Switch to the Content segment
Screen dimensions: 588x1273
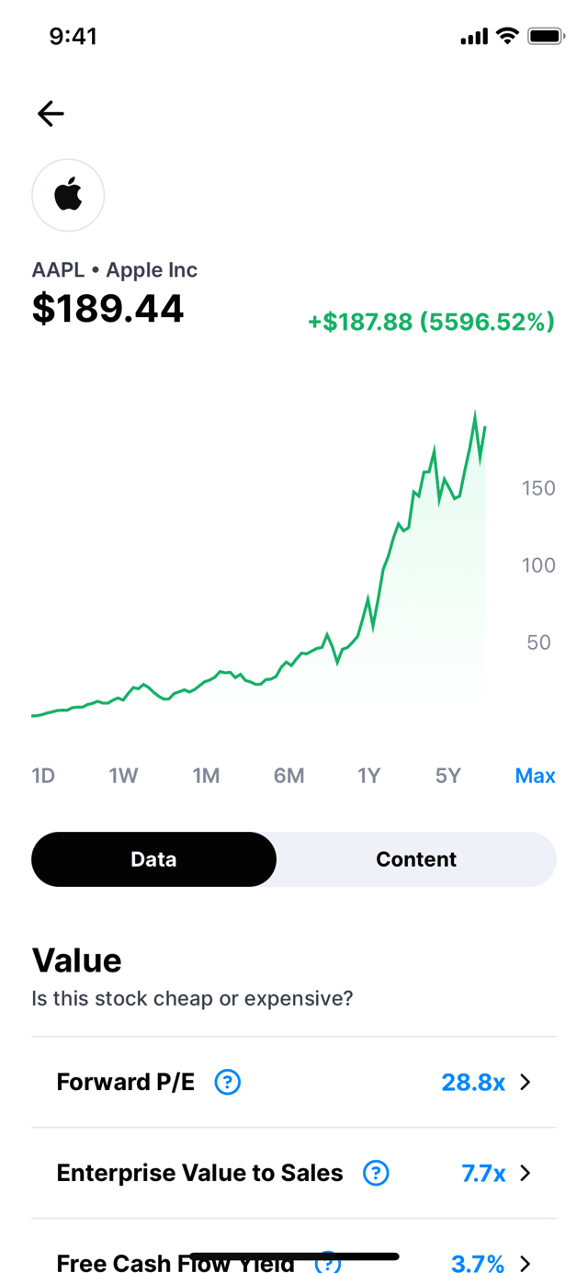pos(416,859)
